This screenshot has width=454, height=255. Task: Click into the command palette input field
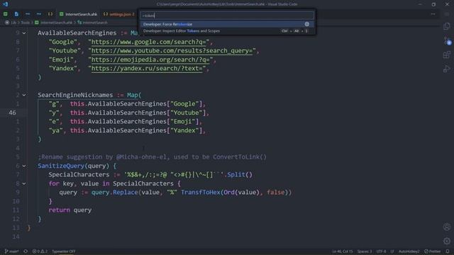coord(227,16)
